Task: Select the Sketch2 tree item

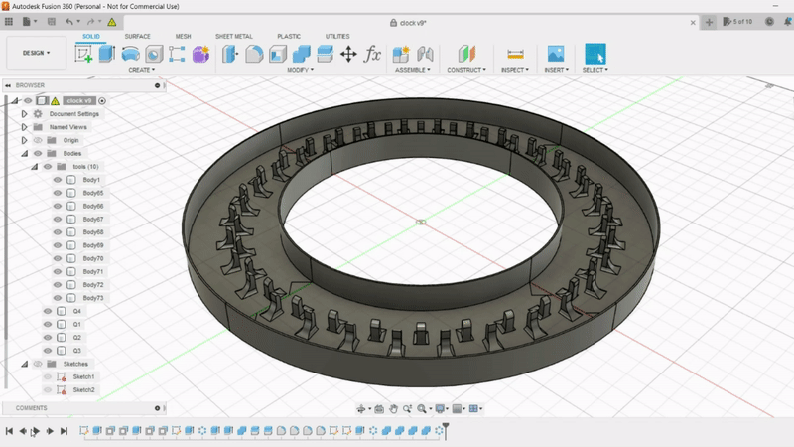Action: pyautogui.click(x=83, y=390)
